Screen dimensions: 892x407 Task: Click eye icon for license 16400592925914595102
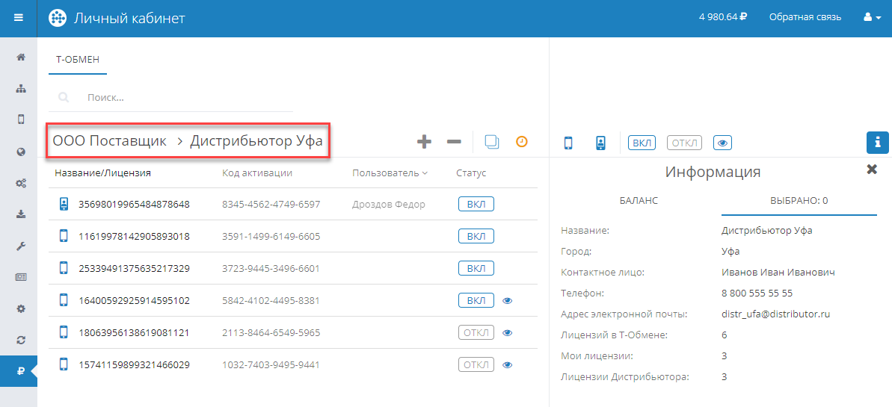click(508, 301)
